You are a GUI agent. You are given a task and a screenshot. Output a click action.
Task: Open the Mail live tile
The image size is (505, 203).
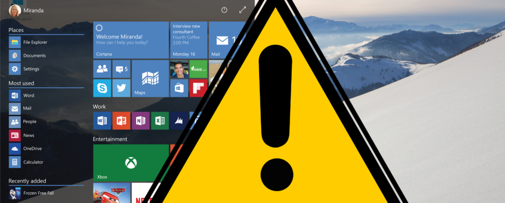[x=228, y=40]
